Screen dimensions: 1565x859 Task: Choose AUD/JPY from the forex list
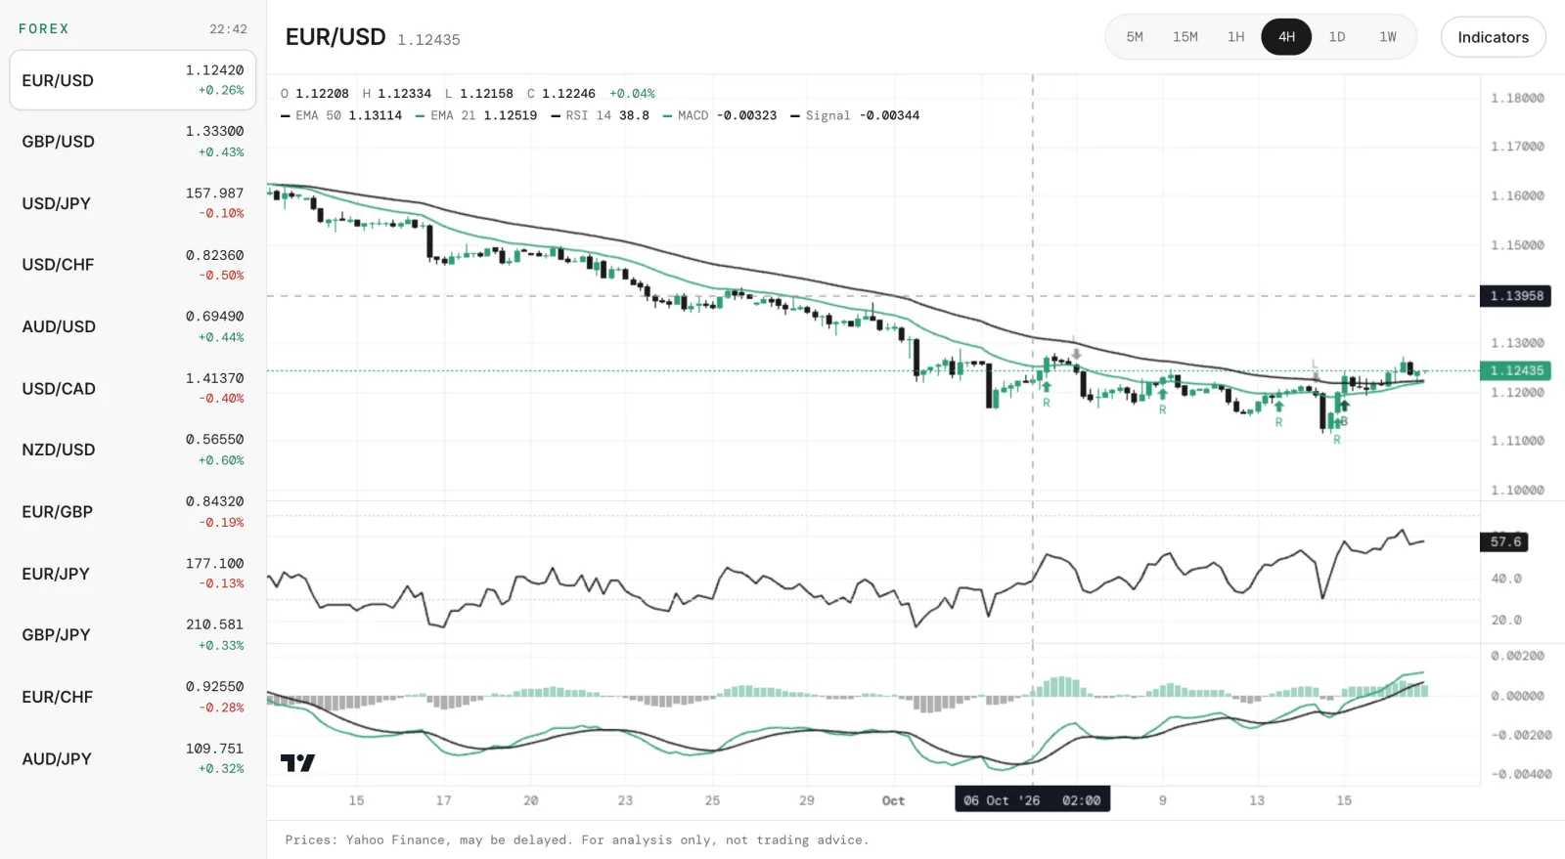pos(133,758)
